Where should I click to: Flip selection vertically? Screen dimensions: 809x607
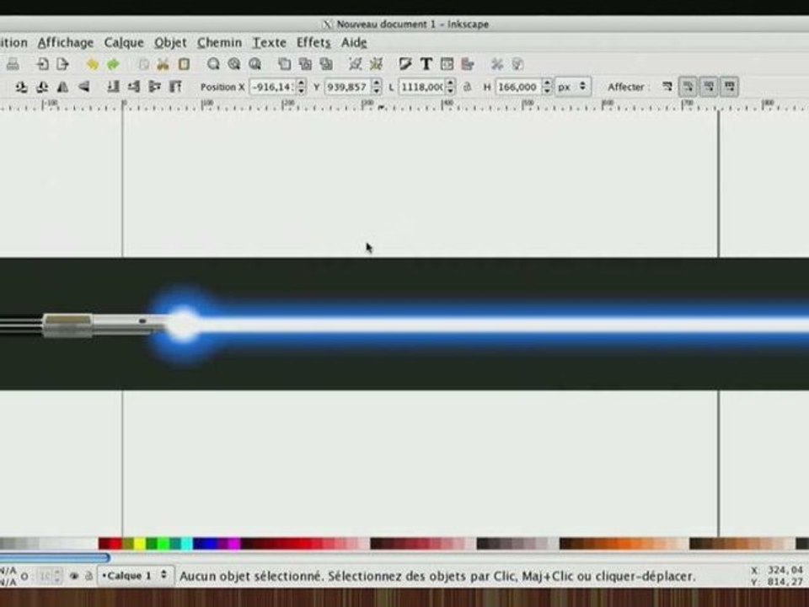83,87
